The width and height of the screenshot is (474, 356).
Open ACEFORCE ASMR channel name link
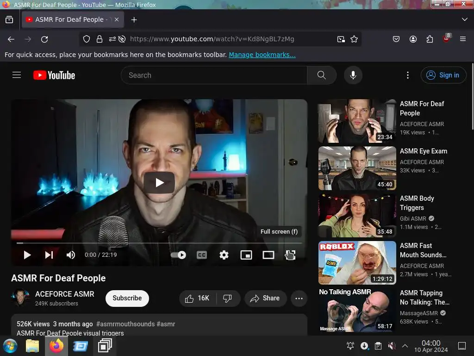pyautogui.click(x=65, y=294)
